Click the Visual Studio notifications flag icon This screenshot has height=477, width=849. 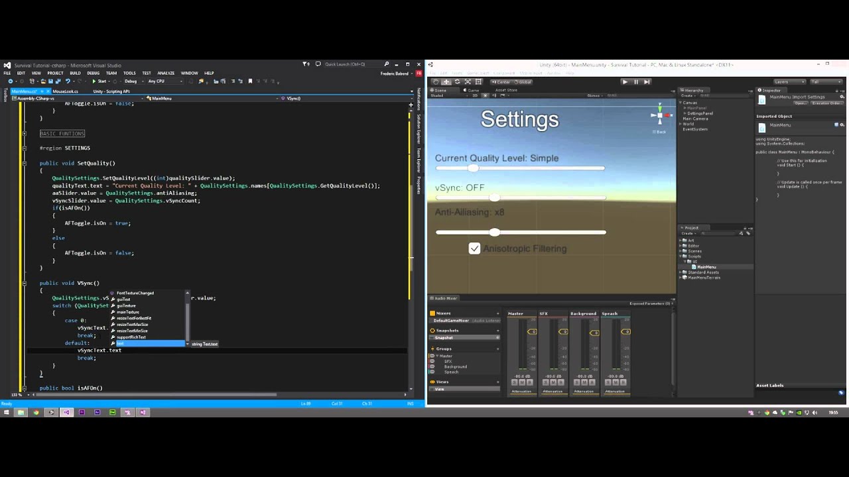pos(306,64)
